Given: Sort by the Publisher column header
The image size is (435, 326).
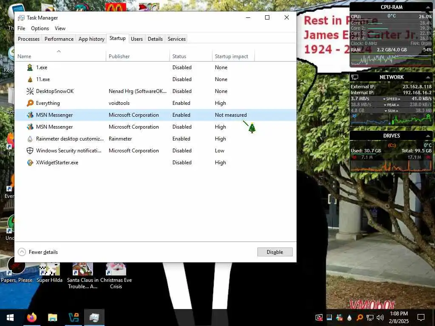Looking at the screenshot, I should [x=138, y=56].
